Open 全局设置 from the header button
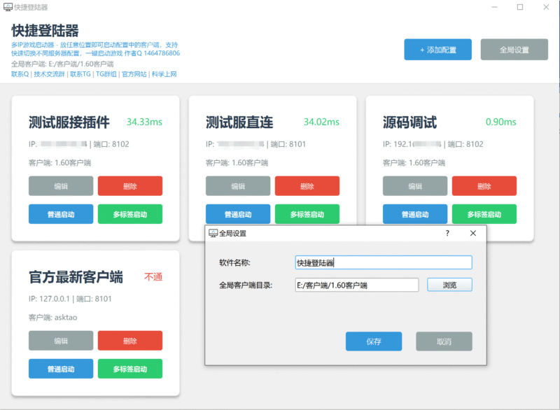 514,50
